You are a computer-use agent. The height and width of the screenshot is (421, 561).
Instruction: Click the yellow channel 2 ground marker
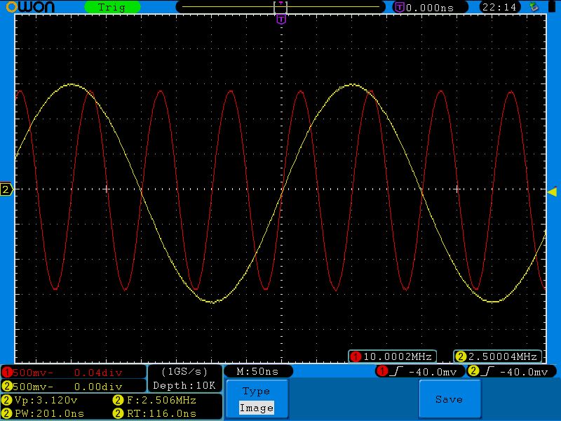pyautogui.click(x=6, y=189)
